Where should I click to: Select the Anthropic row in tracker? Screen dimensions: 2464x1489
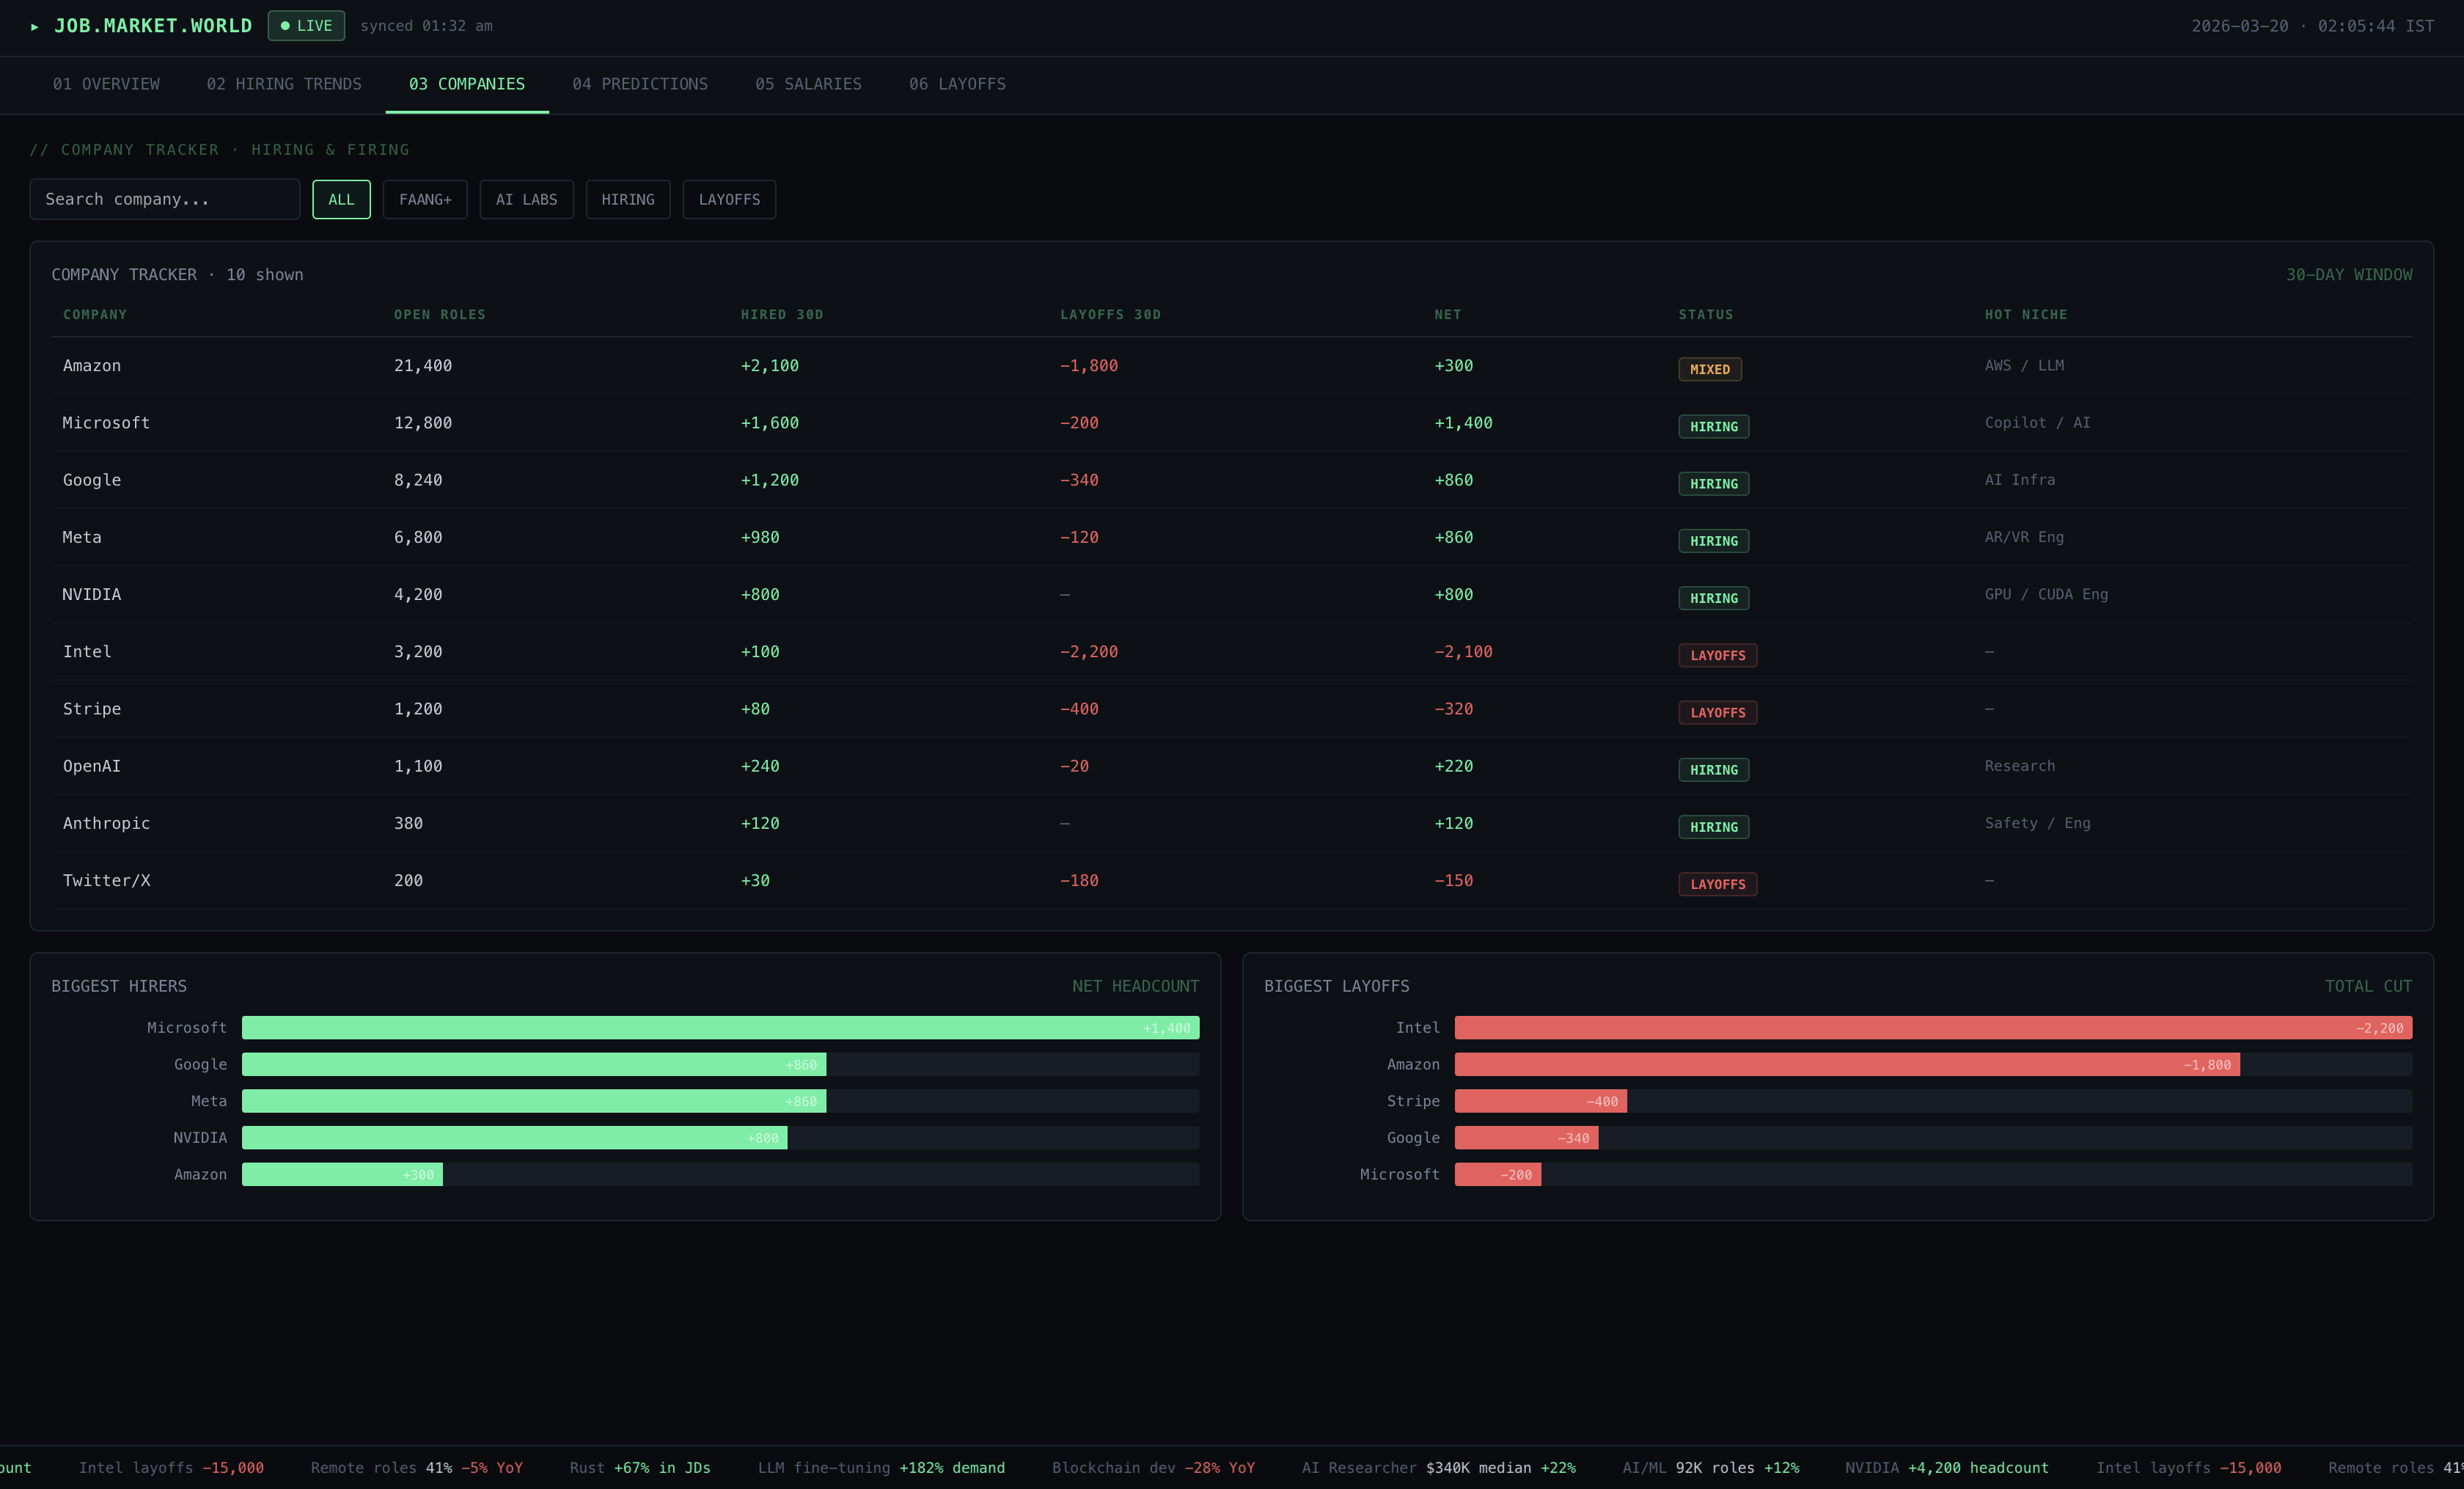106,823
